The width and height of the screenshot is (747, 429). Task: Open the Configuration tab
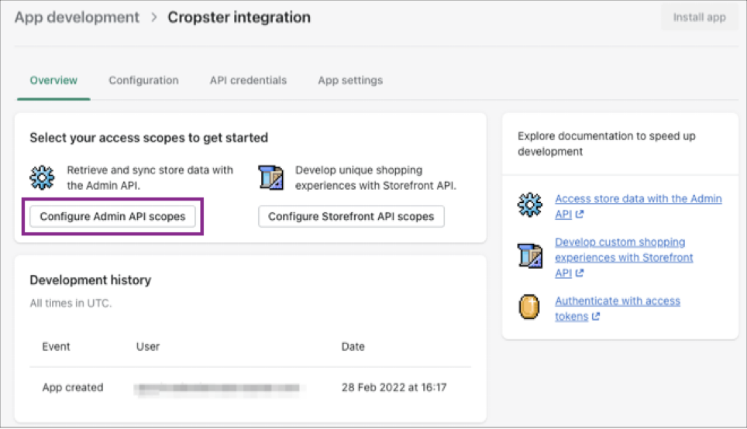pos(143,81)
